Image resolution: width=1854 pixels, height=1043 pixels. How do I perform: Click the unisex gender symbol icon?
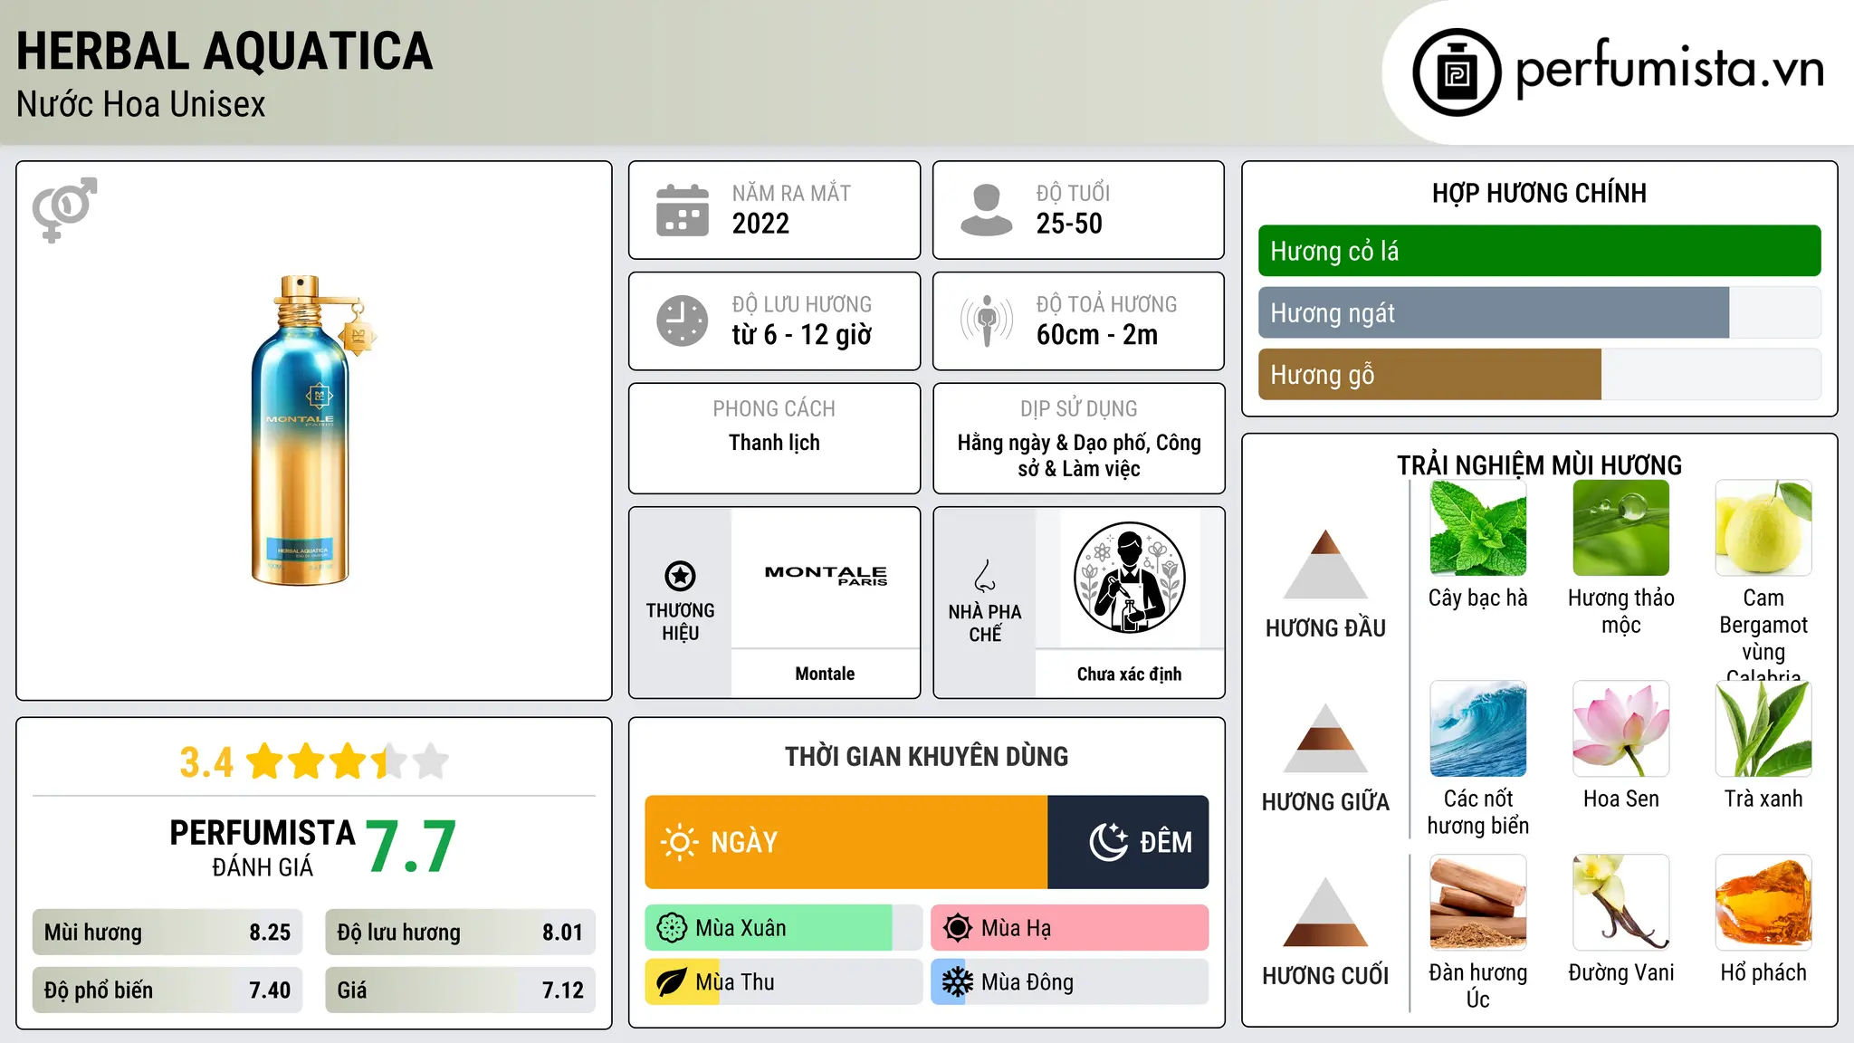(64, 210)
